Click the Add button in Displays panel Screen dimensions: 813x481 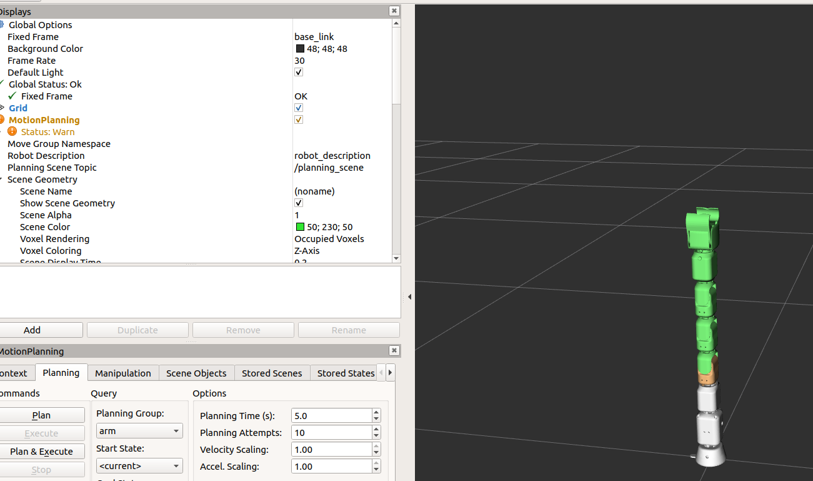41,330
